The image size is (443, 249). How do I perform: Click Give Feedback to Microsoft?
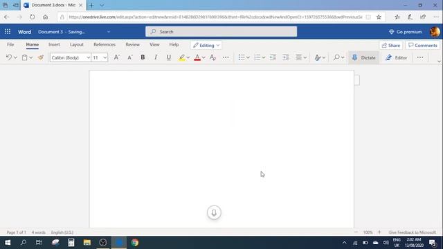(413, 232)
